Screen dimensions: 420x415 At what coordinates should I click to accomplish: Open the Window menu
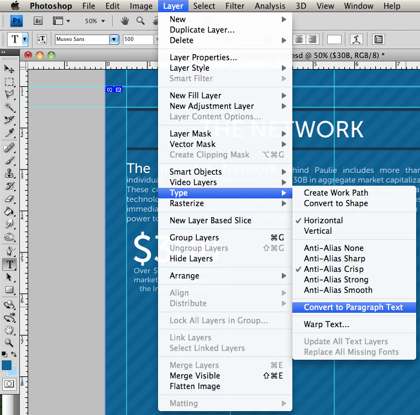point(359,6)
